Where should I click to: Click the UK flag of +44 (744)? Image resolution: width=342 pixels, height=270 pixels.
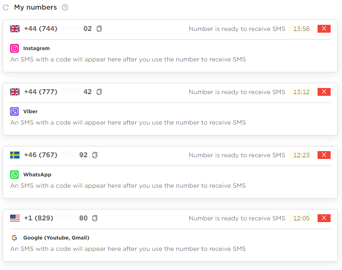15,29
